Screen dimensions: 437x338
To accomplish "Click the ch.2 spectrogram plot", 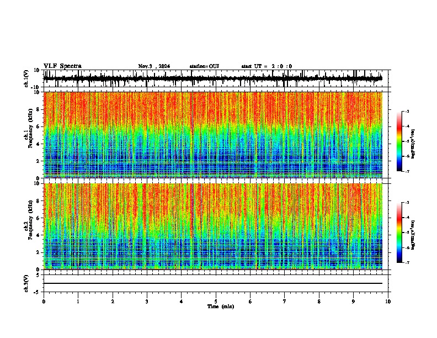I will (x=213, y=226).
